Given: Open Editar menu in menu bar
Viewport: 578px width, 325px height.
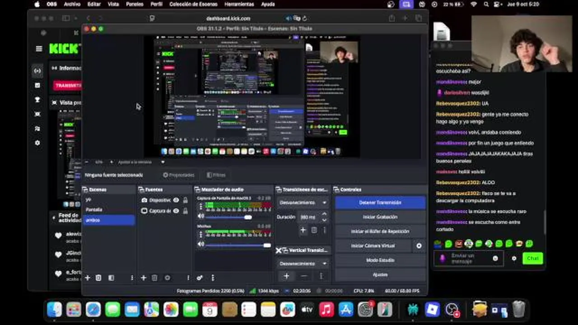Looking at the screenshot, I should tap(94, 4).
